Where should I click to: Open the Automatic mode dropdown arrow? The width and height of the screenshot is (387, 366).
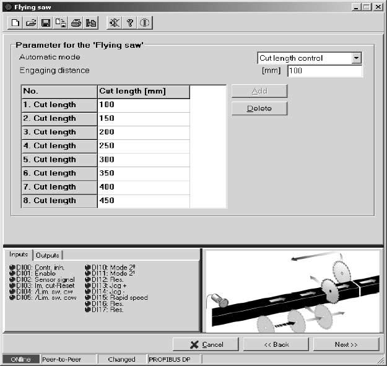tap(356, 58)
